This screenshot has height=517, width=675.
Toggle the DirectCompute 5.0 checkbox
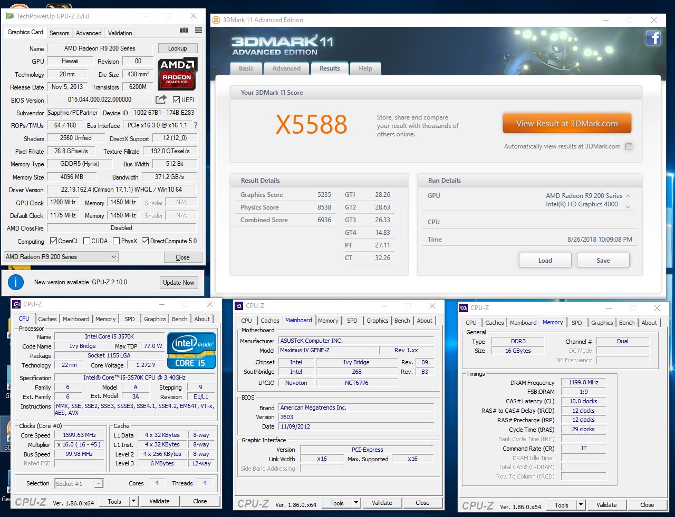(145, 241)
